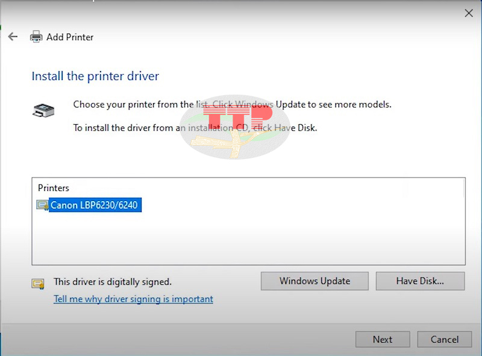Click the digitally signed certificate icon
This screenshot has width=482, height=356.
(x=38, y=281)
